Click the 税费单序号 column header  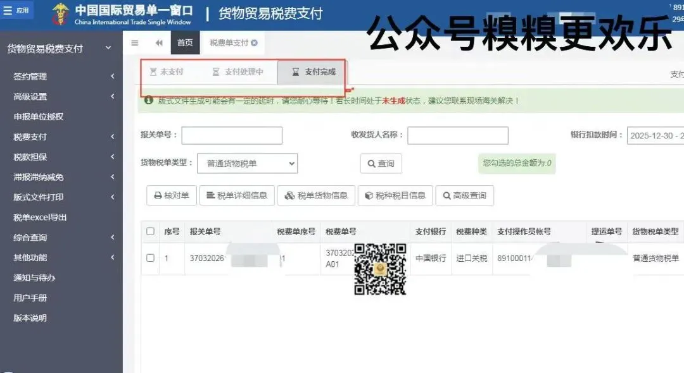pos(296,231)
